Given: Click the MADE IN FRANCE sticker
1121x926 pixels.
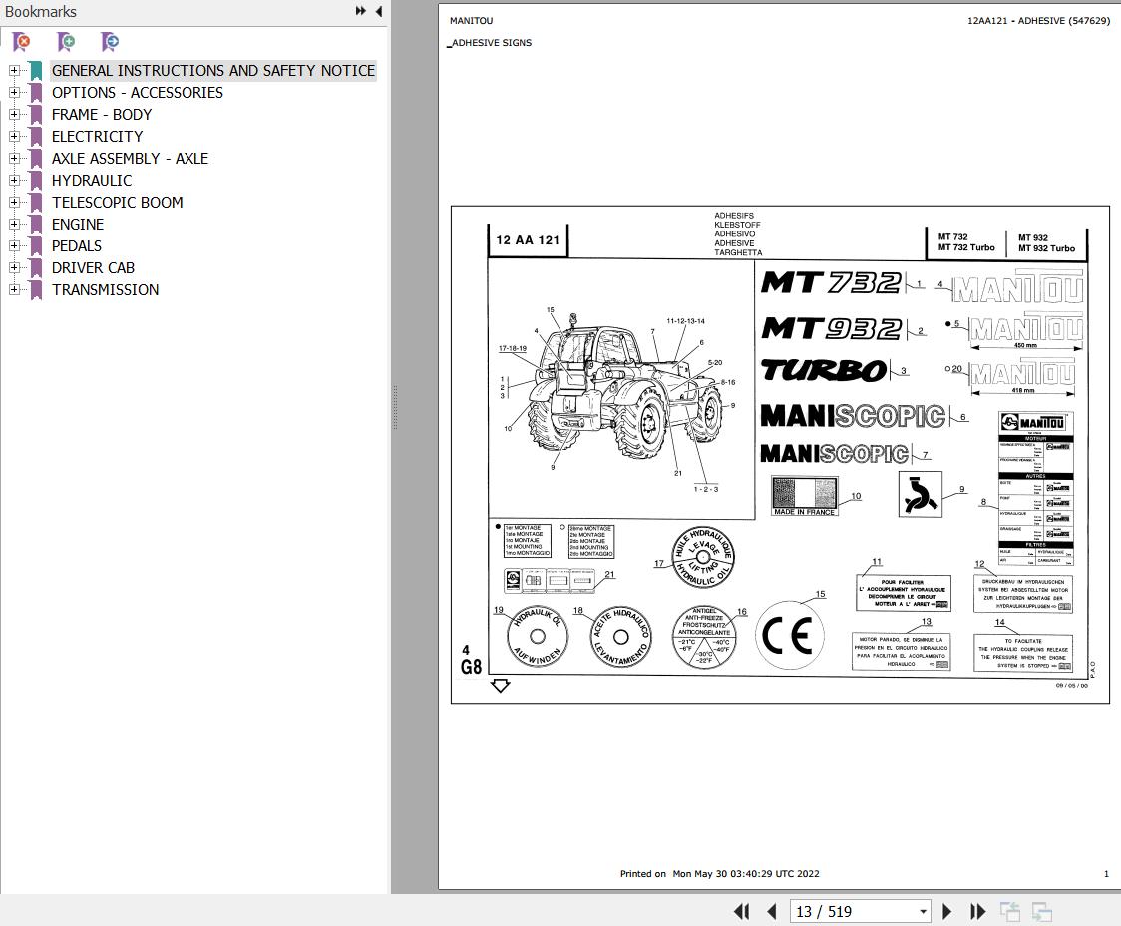Looking at the screenshot, I should coord(804,496).
